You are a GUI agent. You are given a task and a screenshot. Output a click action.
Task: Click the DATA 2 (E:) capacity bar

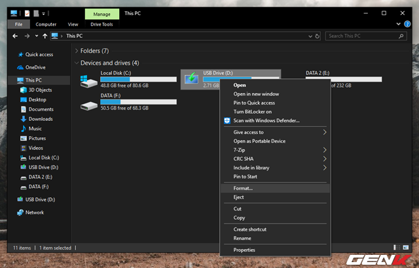tap(344, 79)
